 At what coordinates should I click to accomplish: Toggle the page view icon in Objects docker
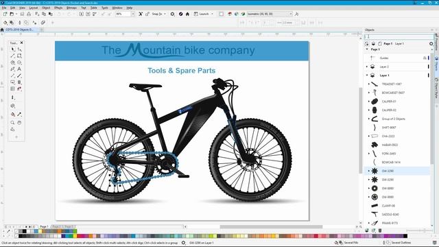tap(380, 44)
